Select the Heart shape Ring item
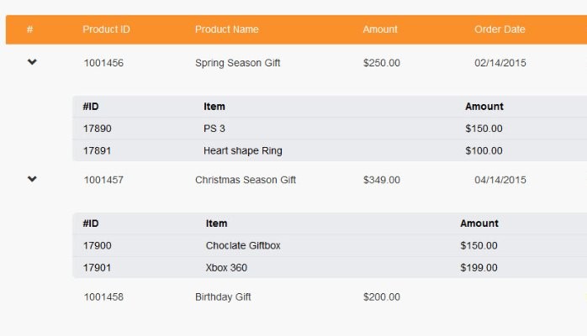Screen dimensions: 587x336 click(x=243, y=150)
